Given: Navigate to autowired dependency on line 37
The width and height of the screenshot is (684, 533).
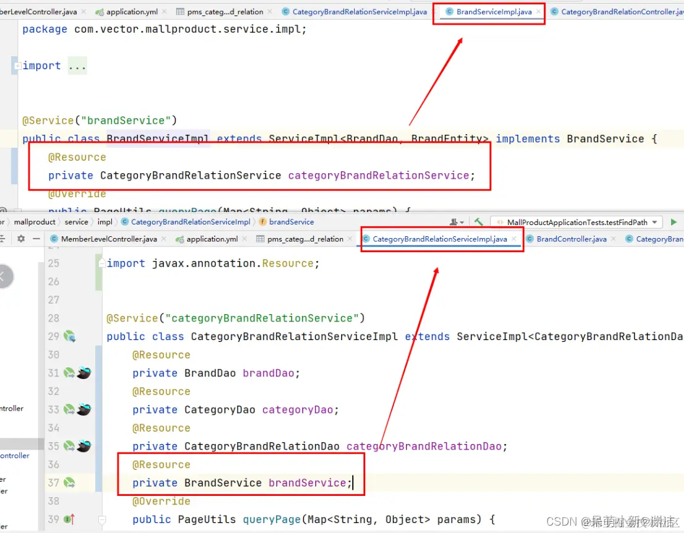Looking at the screenshot, I should 69,483.
